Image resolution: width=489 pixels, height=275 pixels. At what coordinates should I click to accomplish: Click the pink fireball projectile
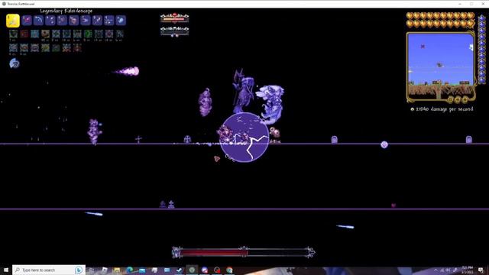(x=128, y=71)
